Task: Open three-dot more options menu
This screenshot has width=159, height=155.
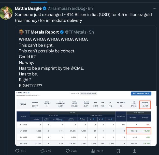Action: point(154,8)
